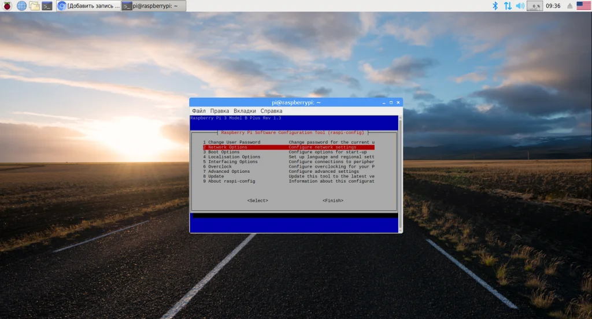
Task: Open the US flag keyboard layout switcher
Action: coord(583,6)
